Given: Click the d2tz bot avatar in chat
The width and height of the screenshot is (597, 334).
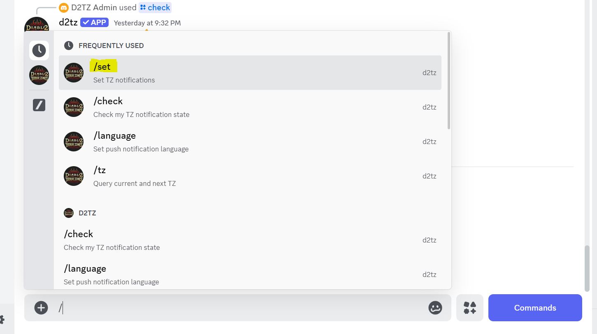Looking at the screenshot, I should pyautogui.click(x=37, y=25).
